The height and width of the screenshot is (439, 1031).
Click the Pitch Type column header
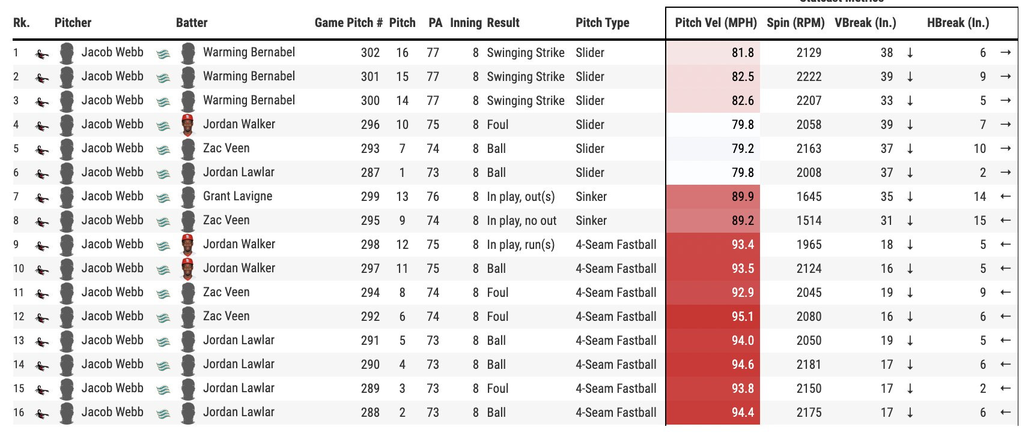tap(602, 23)
